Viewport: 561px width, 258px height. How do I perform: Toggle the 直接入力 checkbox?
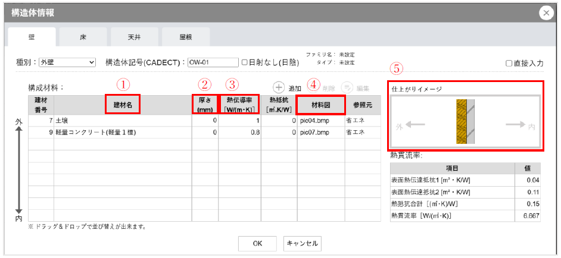click(x=509, y=63)
